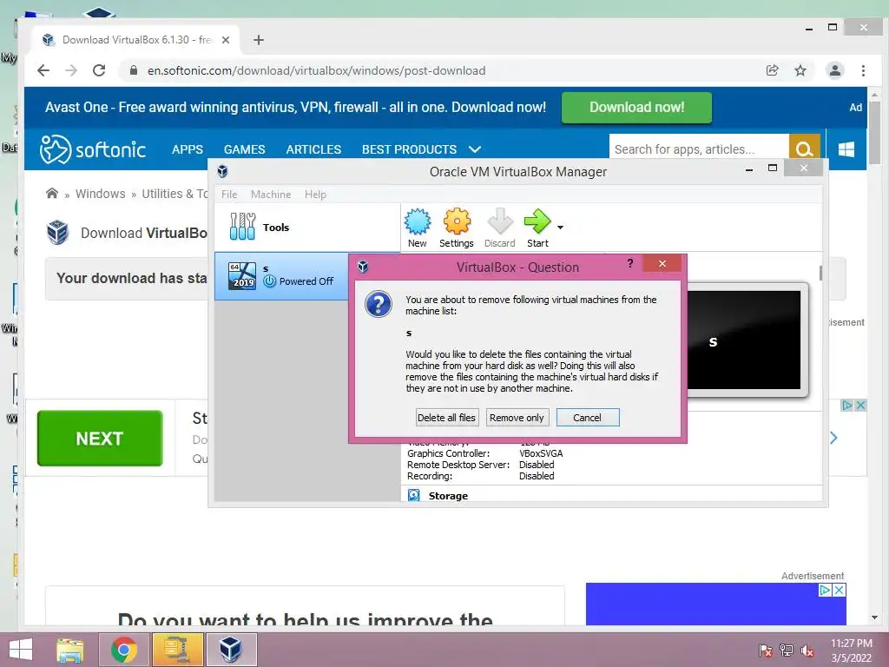
Task: Open Chrome from the taskbar
Action: pos(123,649)
